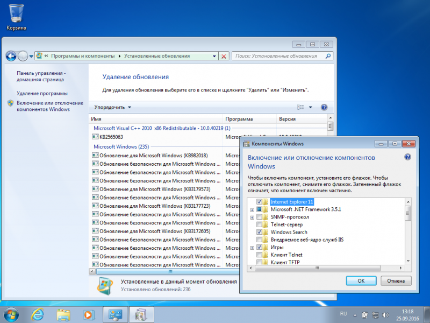Uncheck the Игры checkbox
The image size is (430, 323).
259,247
